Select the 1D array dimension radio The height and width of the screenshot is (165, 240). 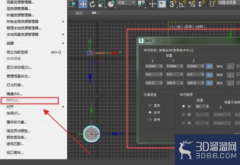click(x=184, y=106)
